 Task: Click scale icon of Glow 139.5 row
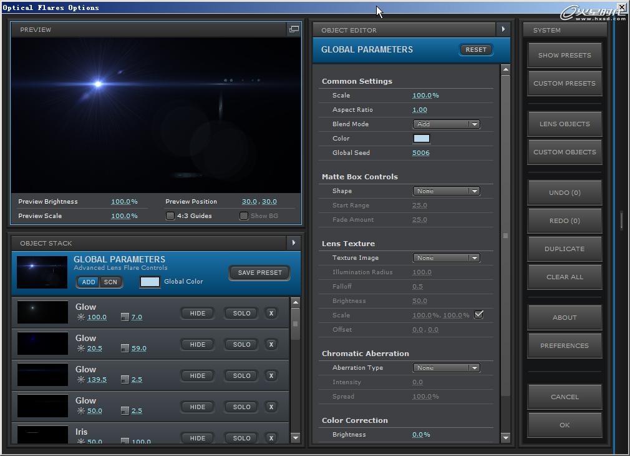[x=125, y=380]
